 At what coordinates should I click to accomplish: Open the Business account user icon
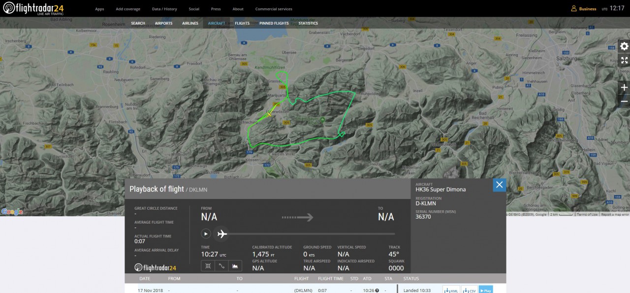coord(573,8)
